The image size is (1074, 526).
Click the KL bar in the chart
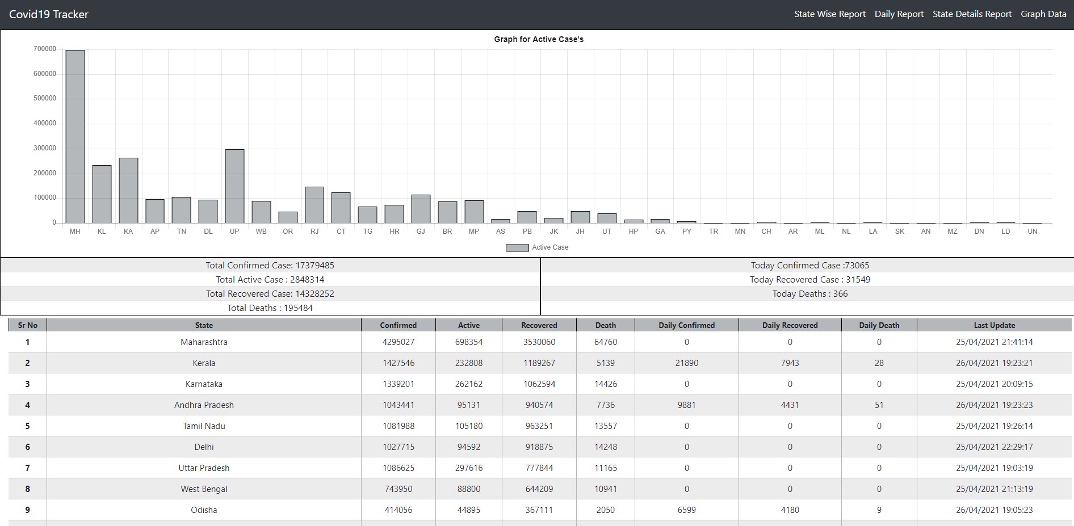(x=102, y=194)
